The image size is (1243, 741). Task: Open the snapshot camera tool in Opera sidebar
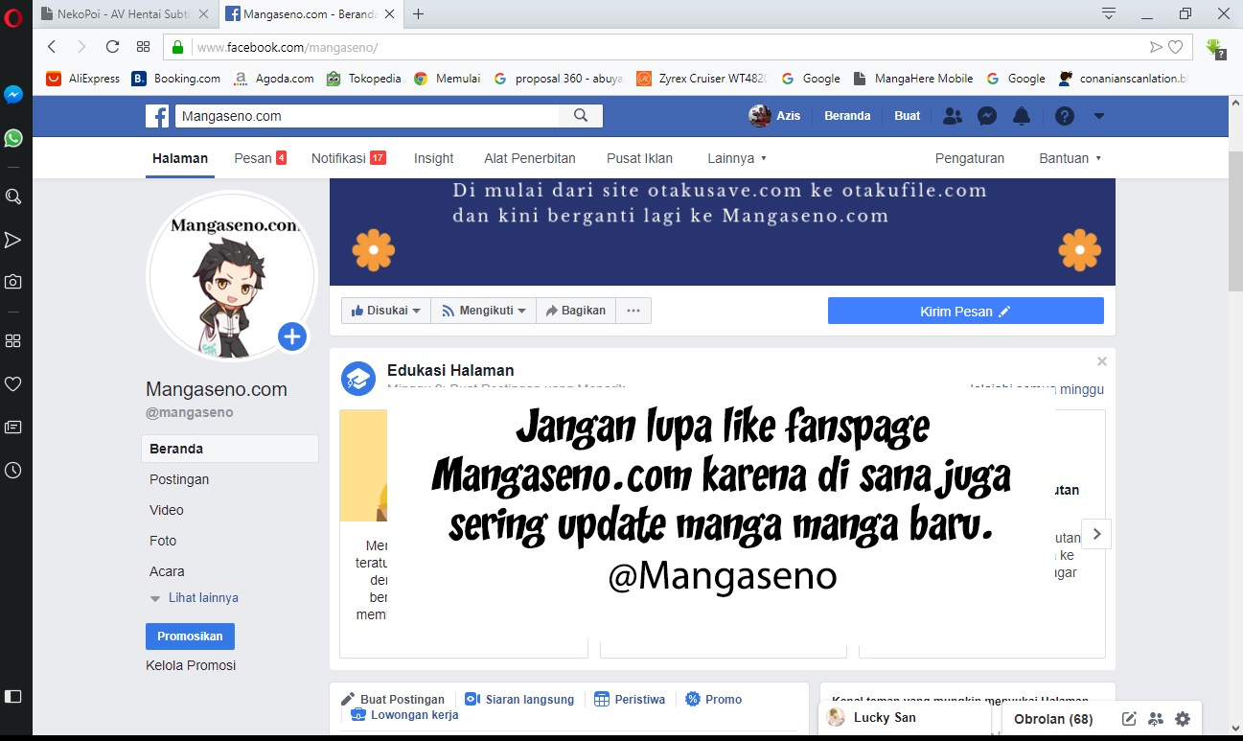[12, 281]
